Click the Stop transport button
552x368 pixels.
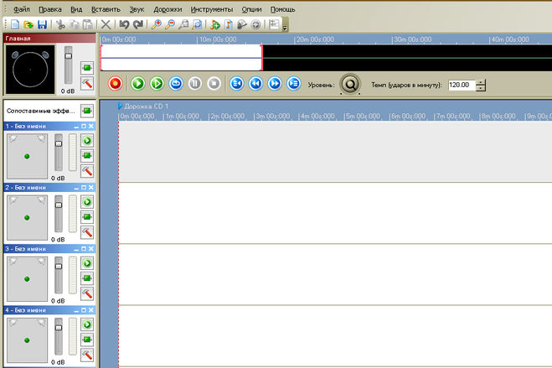pos(214,84)
